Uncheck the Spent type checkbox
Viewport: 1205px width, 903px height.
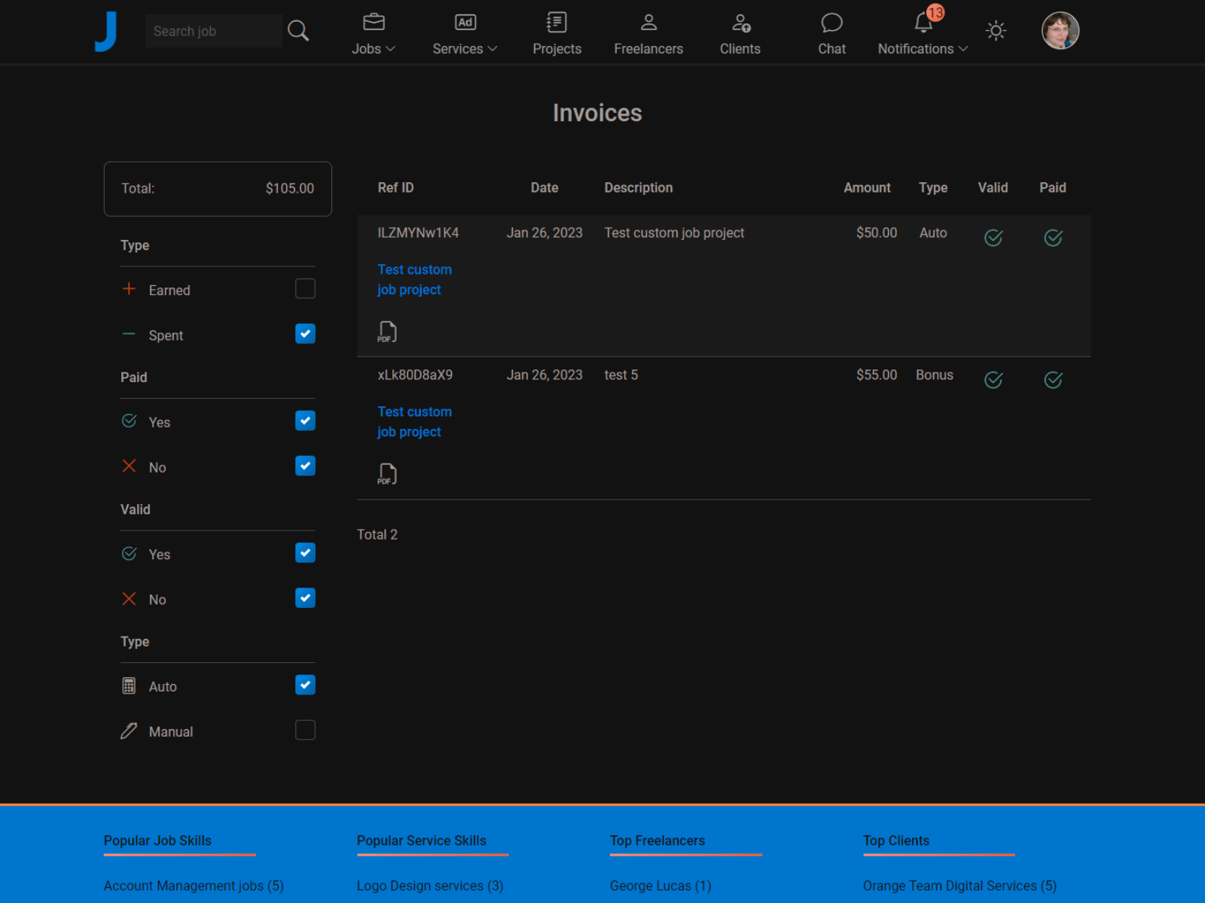pyautogui.click(x=305, y=334)
